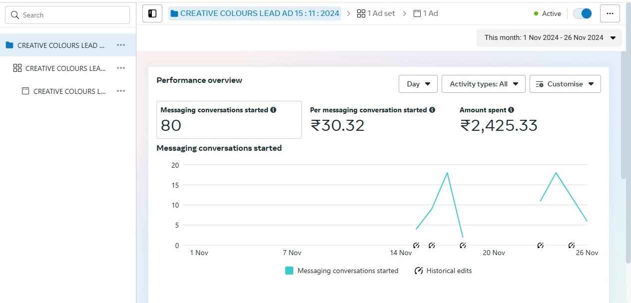This screenshot has height=303, width=631.
Task: Select CREATIVE COLOURS LEAD AD 15:11:2024 breadcrumb
Action: click(255, 13)
